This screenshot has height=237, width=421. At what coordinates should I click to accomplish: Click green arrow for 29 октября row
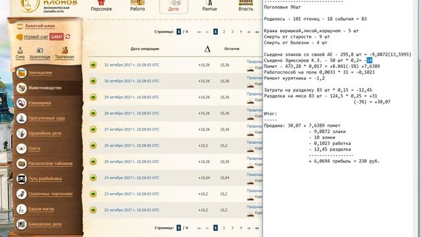click(93, 97)
